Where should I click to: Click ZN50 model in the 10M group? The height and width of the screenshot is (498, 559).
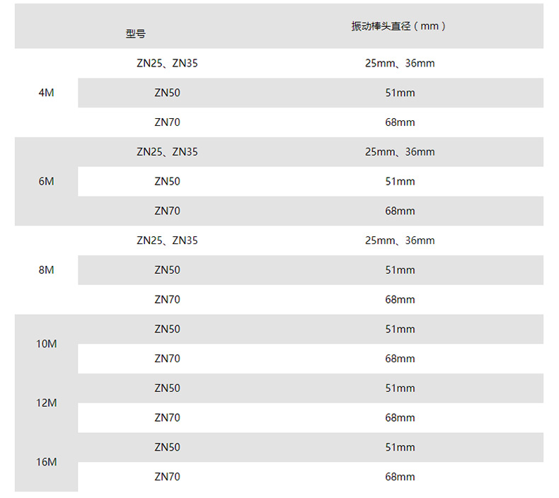point(167,329)
